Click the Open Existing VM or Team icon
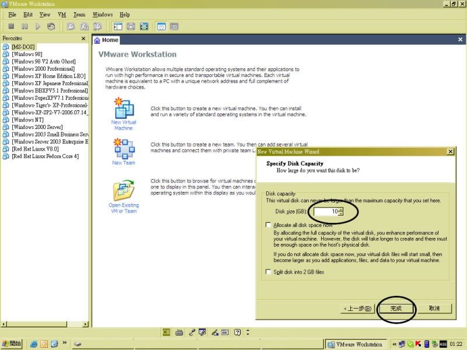Image resolution: width=467 pixels, height=350 pixels. (123, 191)
